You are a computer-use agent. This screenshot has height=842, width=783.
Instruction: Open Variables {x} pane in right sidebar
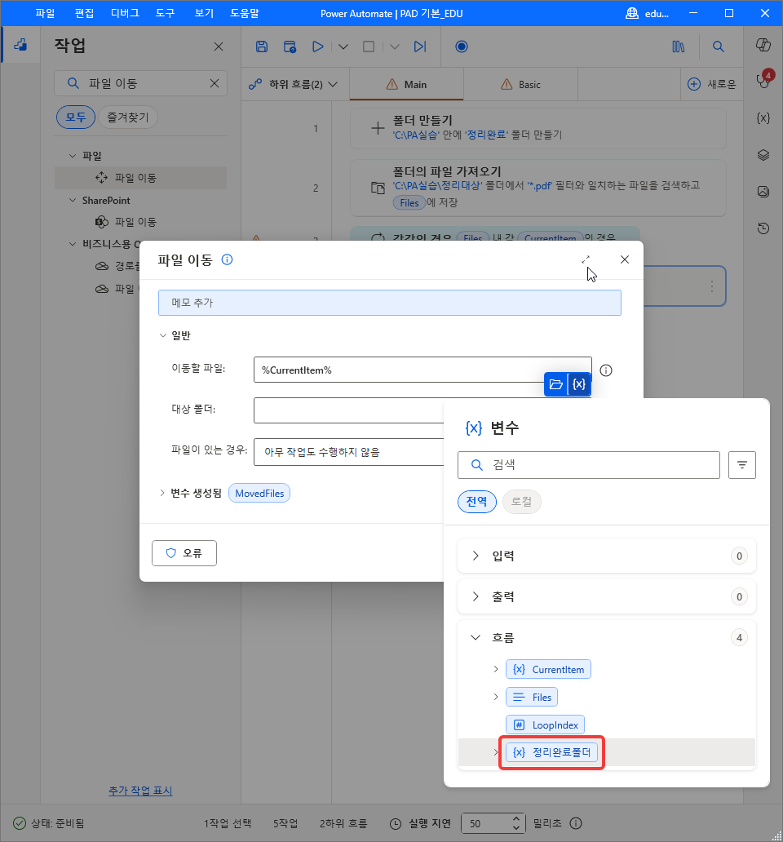(x=763, y=118)
